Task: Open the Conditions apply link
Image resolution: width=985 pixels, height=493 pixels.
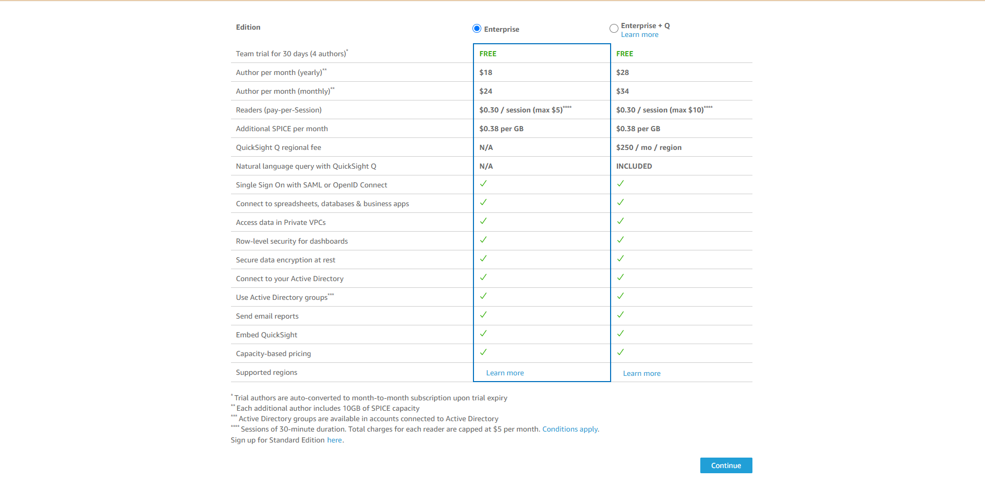Action: coord(570,429)
